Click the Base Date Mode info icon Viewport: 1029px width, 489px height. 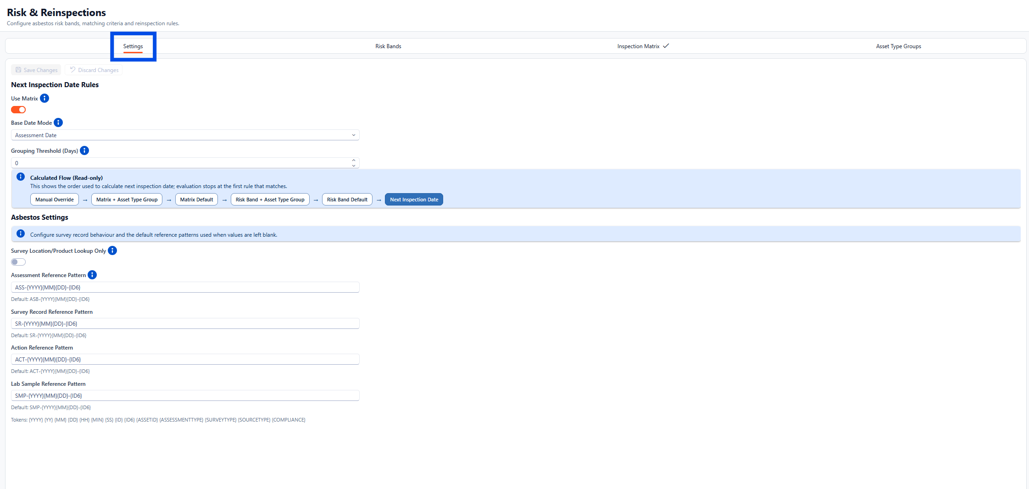point(58,122)
